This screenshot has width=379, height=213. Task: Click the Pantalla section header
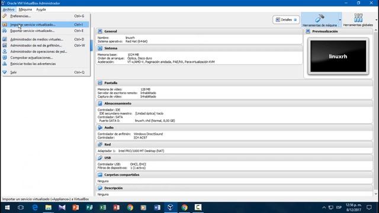[x=235, y=83]
